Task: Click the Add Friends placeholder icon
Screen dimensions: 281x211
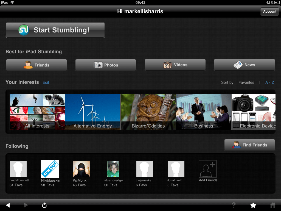Action: [x=208, y=169]
